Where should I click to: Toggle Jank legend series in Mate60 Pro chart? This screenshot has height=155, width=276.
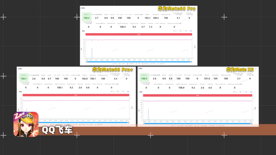(138, 64)
